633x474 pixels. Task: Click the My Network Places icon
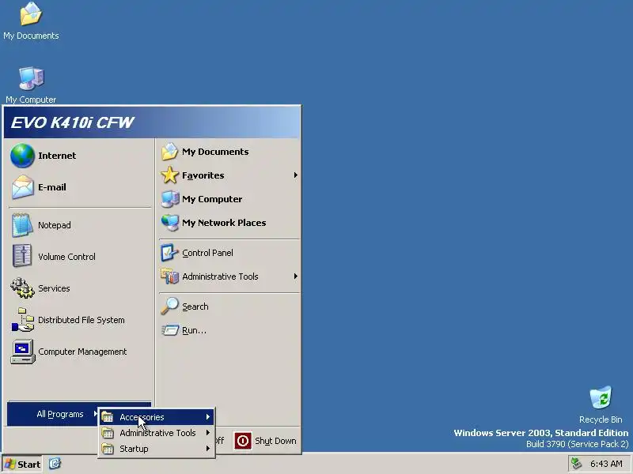coord(170,223)
